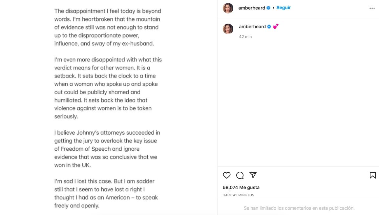
Task: Click the 42 min caption timestamp
Action: click(245, 37)
